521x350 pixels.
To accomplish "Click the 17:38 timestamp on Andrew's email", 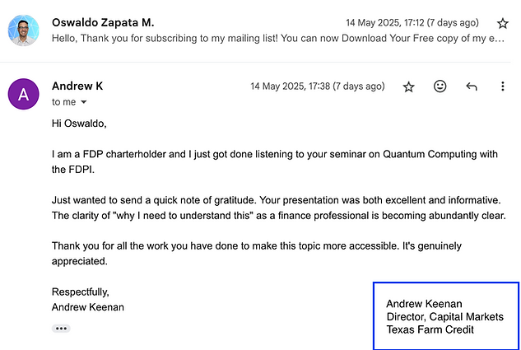I will [x=318, y=86].
